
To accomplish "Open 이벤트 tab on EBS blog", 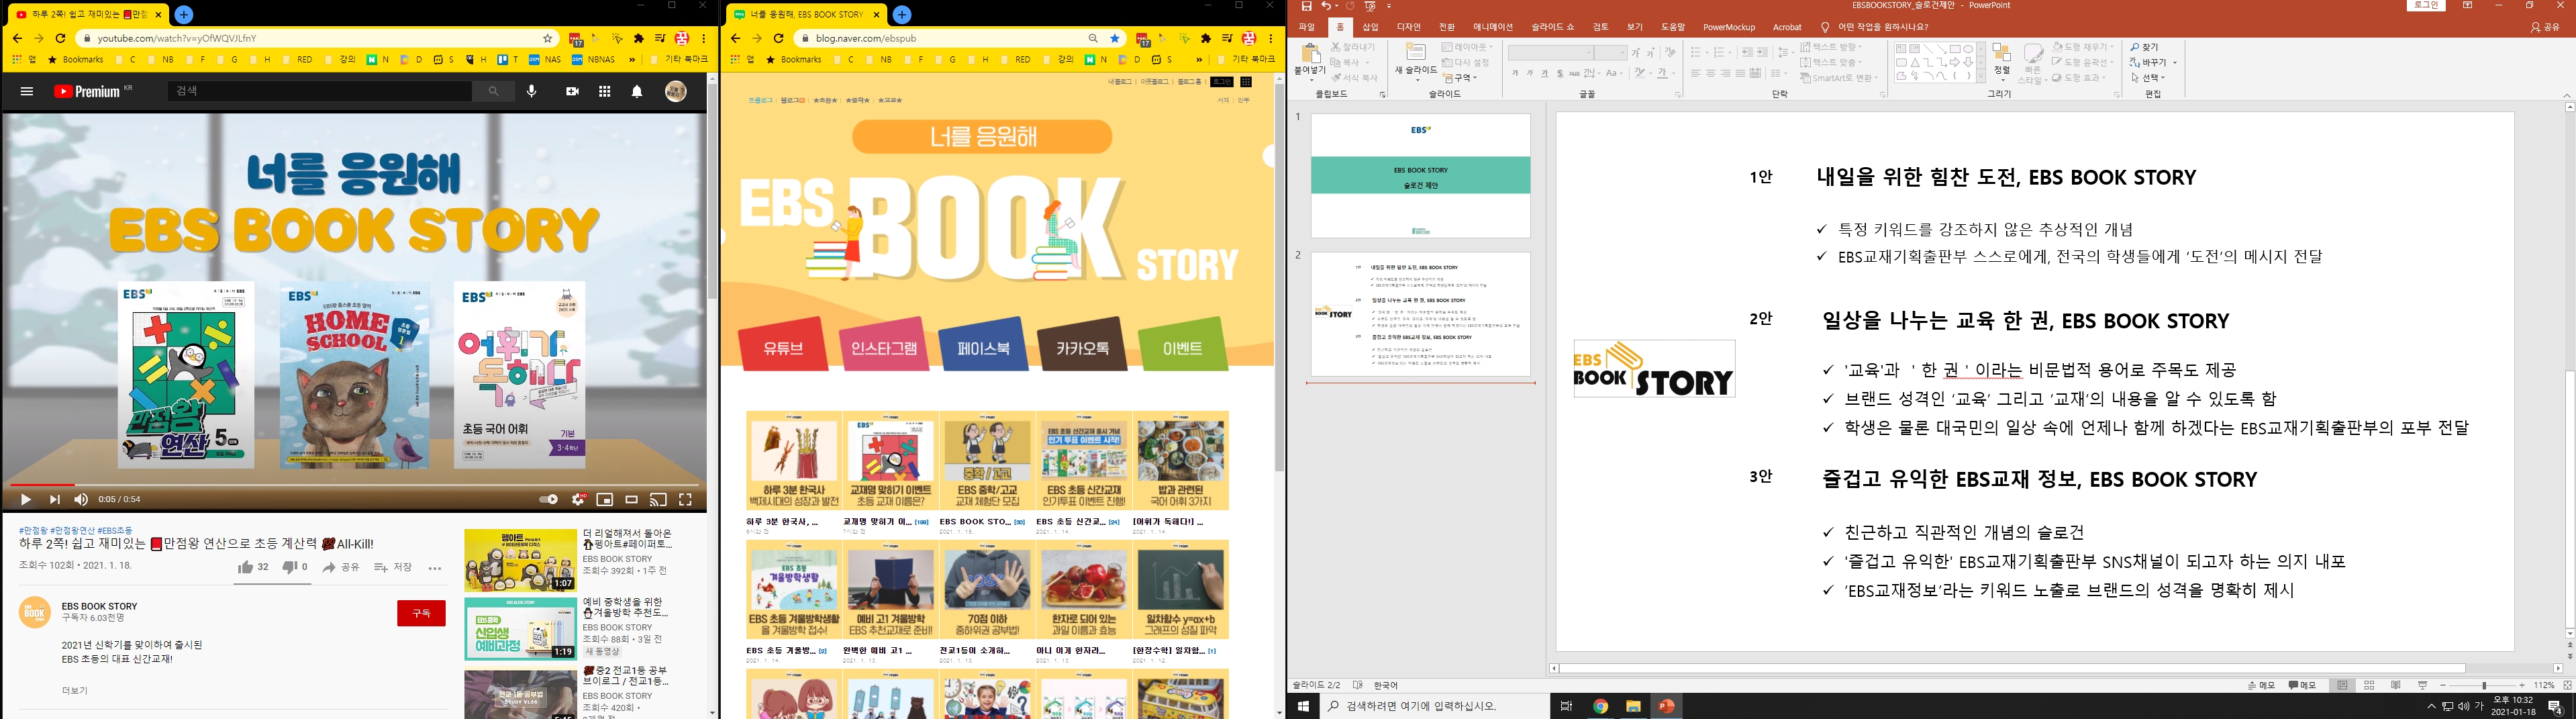I will (1182, 345).
